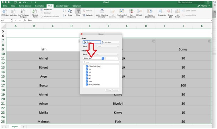Switch to the Sayfa Düzeni tab
Image resolution: width=217 pixels, height=129 pixels.
[25, 6]
